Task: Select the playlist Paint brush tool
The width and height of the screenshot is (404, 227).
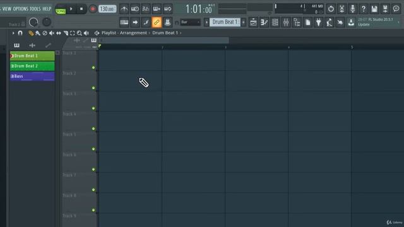Action: coord(38,33)
